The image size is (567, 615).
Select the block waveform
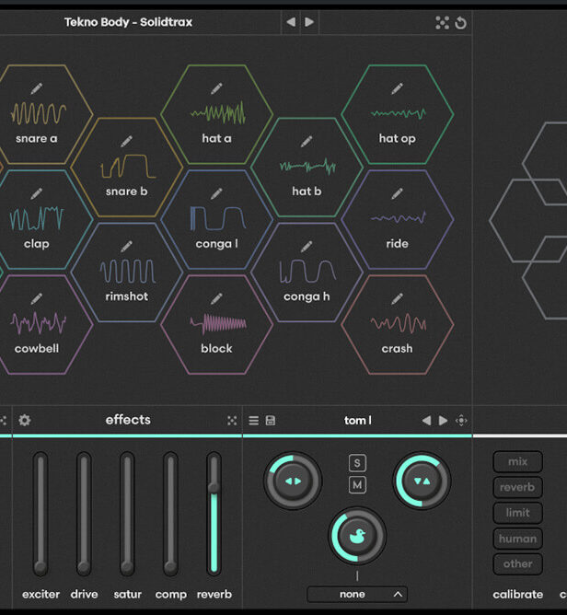coord(218,323)
